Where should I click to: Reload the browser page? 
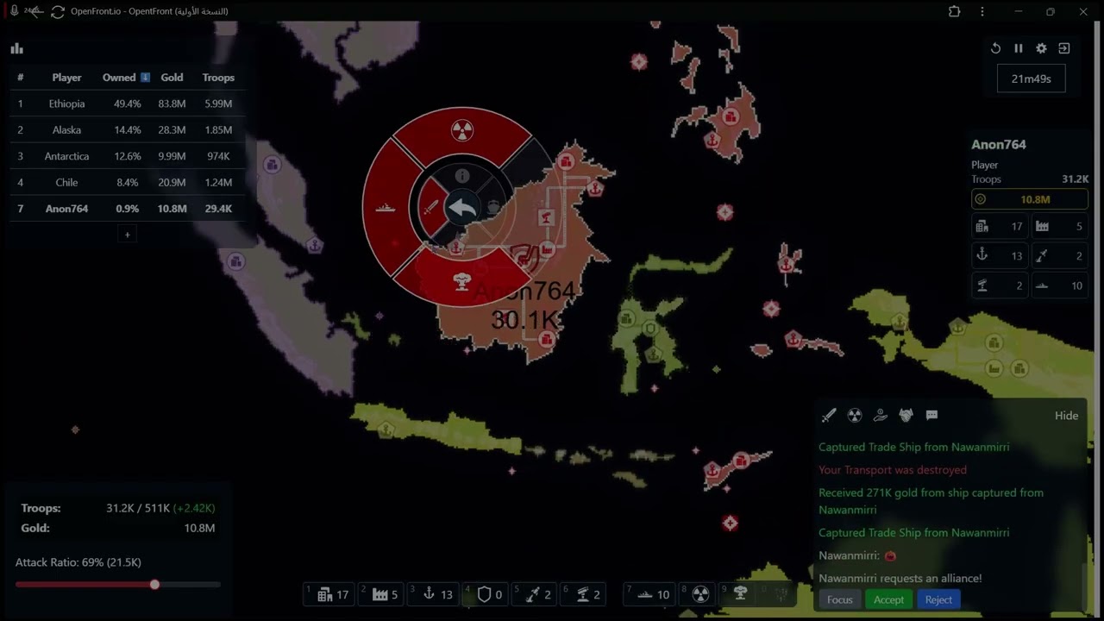(x=58, y=11)
